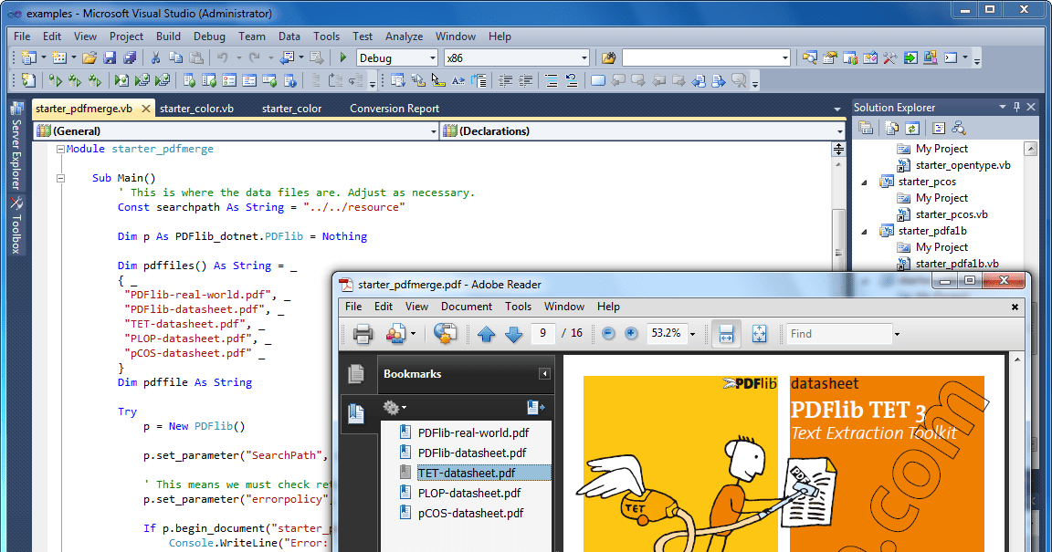The height and width of the screenshot is (552, 1052).
Task: Select starter_pcos.vb in Solution Explorer
Action: coord(952,214)
